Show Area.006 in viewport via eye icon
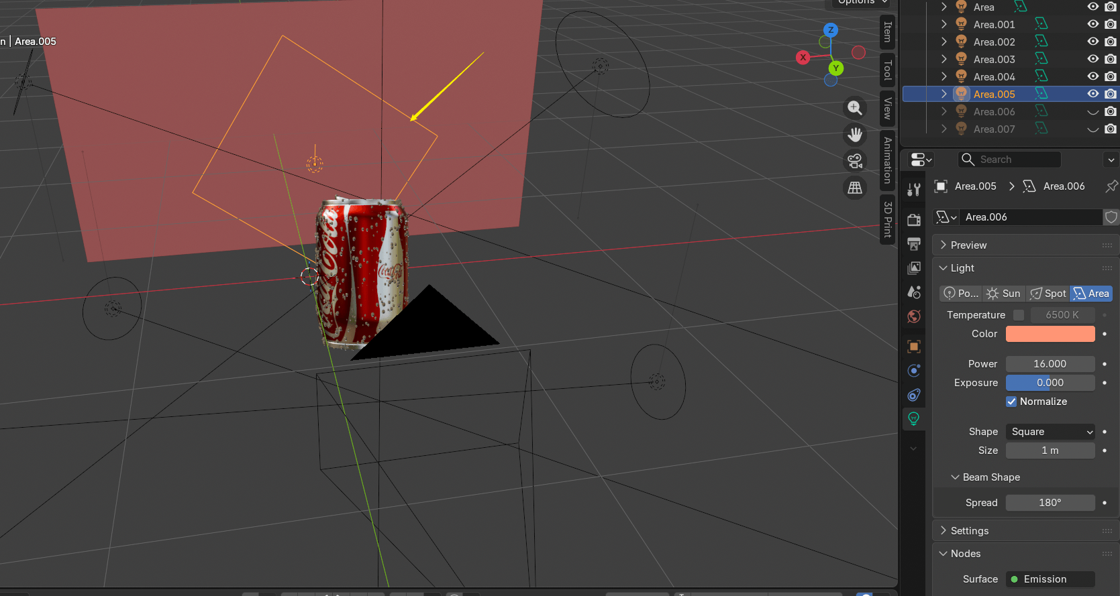Image resolution: width=1120 pixels, height=596 pixels. click(x=1093, y=111)
